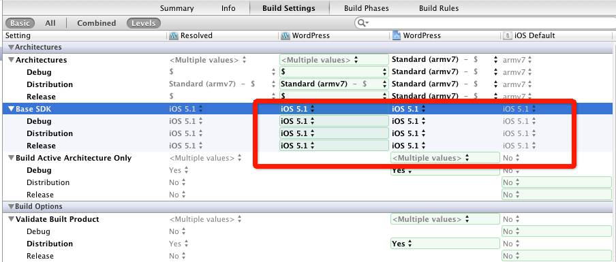This screenshot has width=616, height=262.
Task: Collapse the Architectures setting row triangle
Action: point(12,60)
